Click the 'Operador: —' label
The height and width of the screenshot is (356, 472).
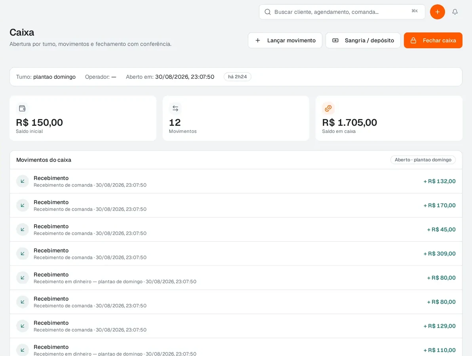point(101,77)
